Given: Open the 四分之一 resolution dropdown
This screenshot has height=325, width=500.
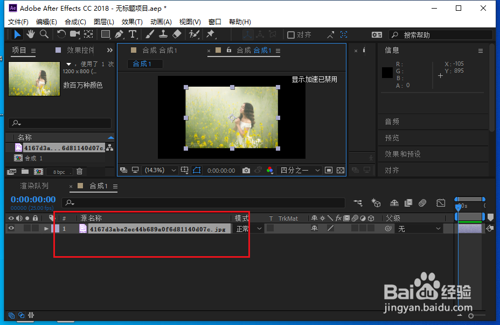Looking at the screenshot, I should 296,170.
